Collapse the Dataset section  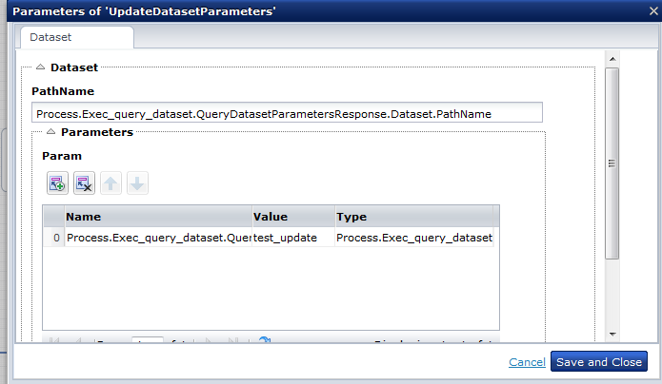coord(40,68)
